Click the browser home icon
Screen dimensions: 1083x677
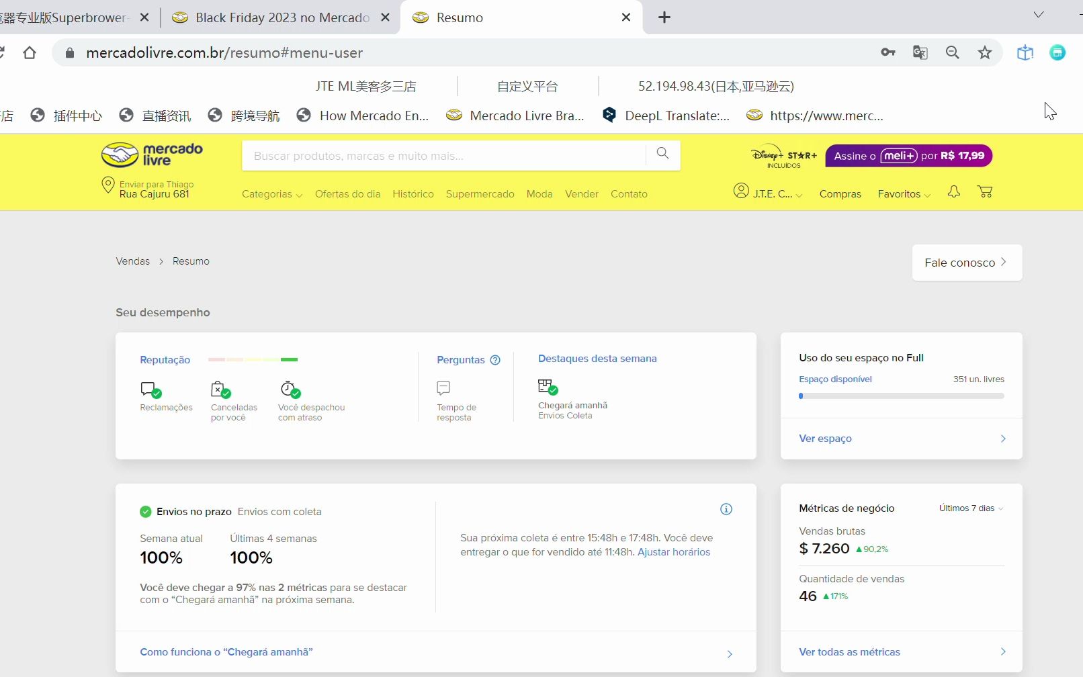(x=30, y=53)
